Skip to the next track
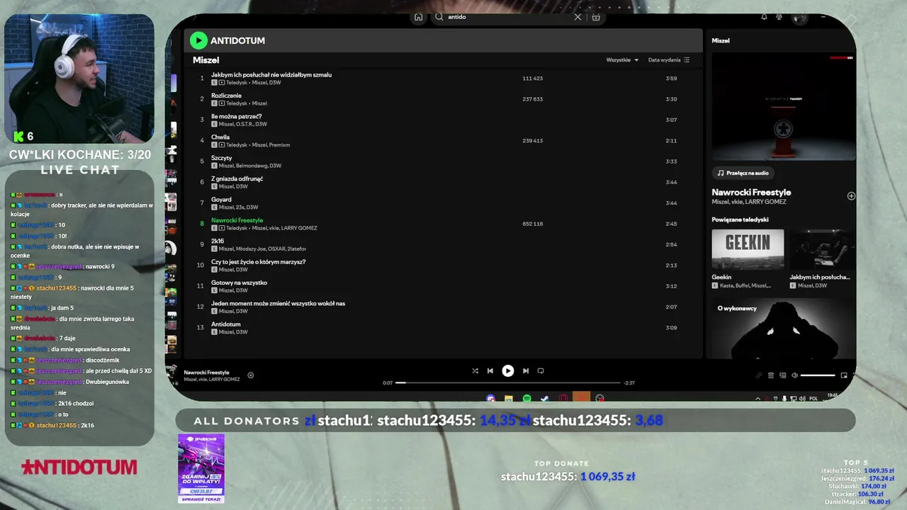Viewport: 907px width, 510px height. (526, 370)
